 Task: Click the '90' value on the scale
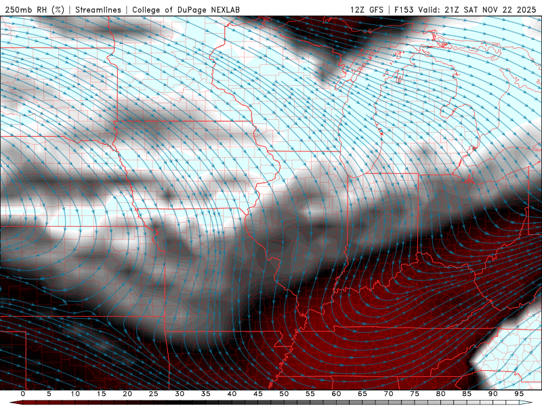pos(493,394)
